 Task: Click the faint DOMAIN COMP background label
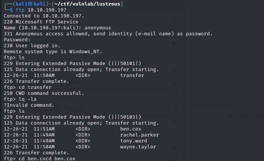coord(245,116)
